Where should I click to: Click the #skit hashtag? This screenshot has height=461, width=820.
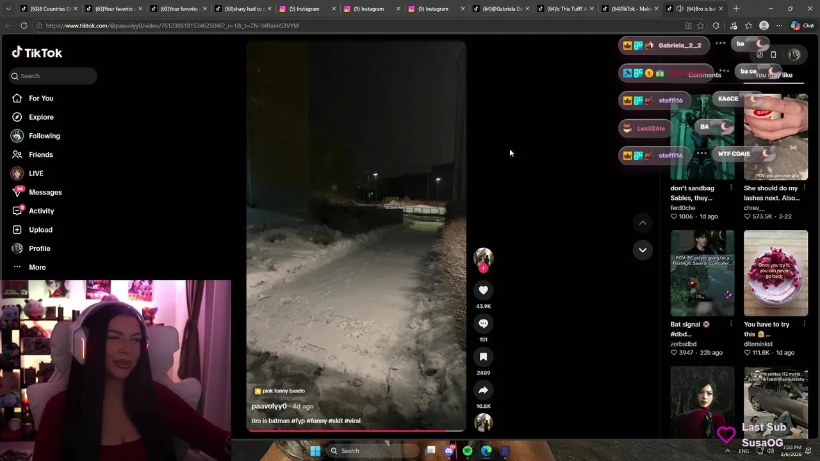[336, 421]
